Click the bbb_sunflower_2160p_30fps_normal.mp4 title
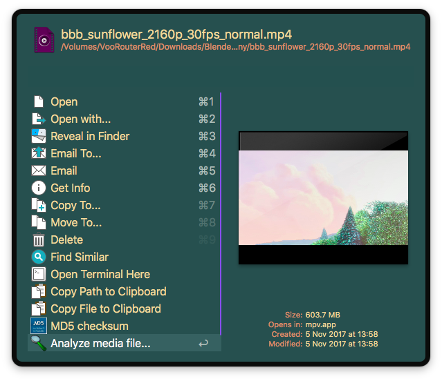The width and height of the screenshot is (442, 381). (x=176, y=34)
